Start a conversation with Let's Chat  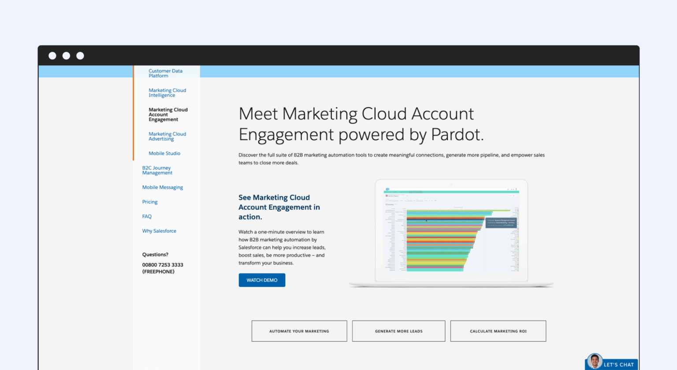(618, 365)
